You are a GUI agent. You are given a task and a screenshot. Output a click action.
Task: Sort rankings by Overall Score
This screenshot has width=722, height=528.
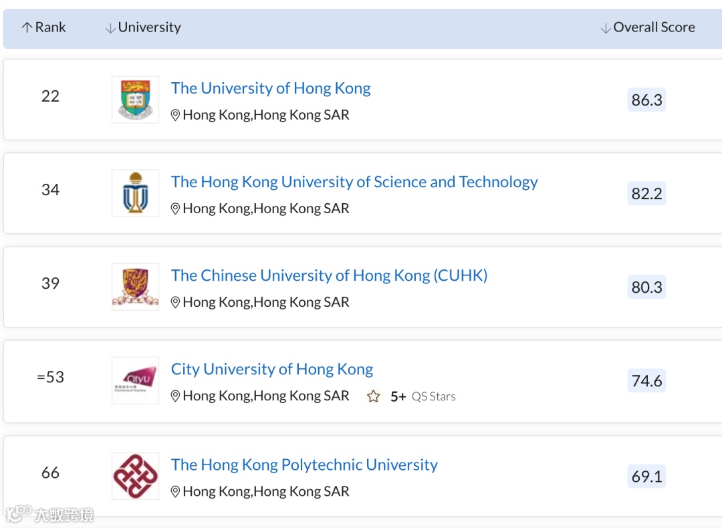[x=647, y=27]
